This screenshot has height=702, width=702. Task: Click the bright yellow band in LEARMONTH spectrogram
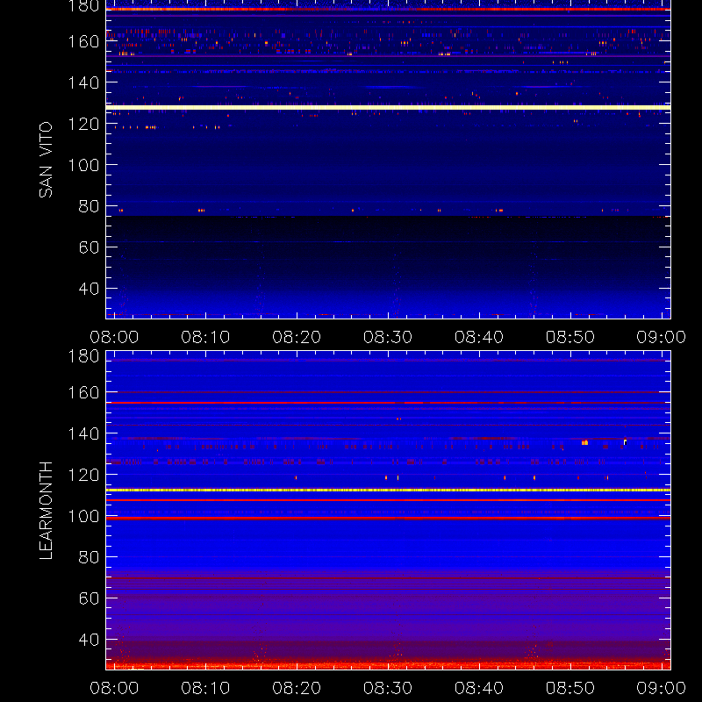(x=388, y=491)
